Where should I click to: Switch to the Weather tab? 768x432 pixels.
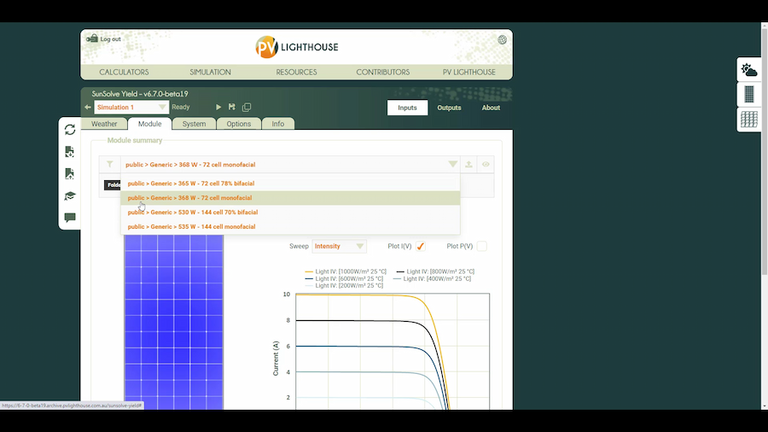pyautogui.click(x=104, y=124)
